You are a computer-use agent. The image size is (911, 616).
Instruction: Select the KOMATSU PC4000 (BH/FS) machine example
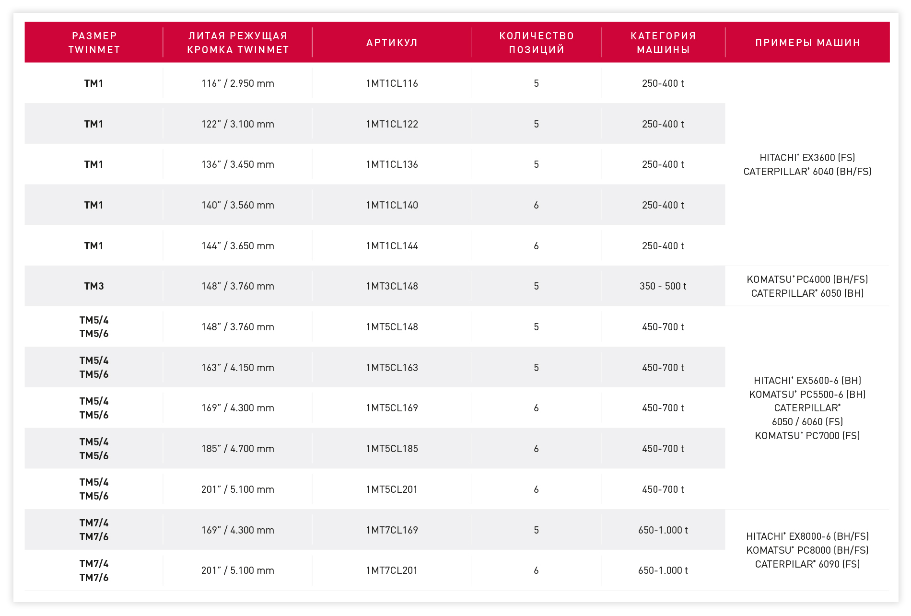pyautogui.click(x=807, y=279)
